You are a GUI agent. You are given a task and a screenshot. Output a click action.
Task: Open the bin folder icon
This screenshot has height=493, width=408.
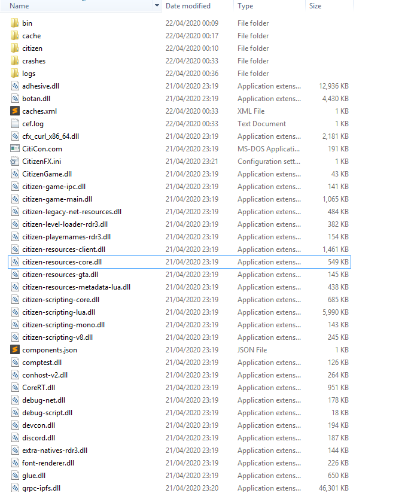pyautogui.click(x=15, y=23)
